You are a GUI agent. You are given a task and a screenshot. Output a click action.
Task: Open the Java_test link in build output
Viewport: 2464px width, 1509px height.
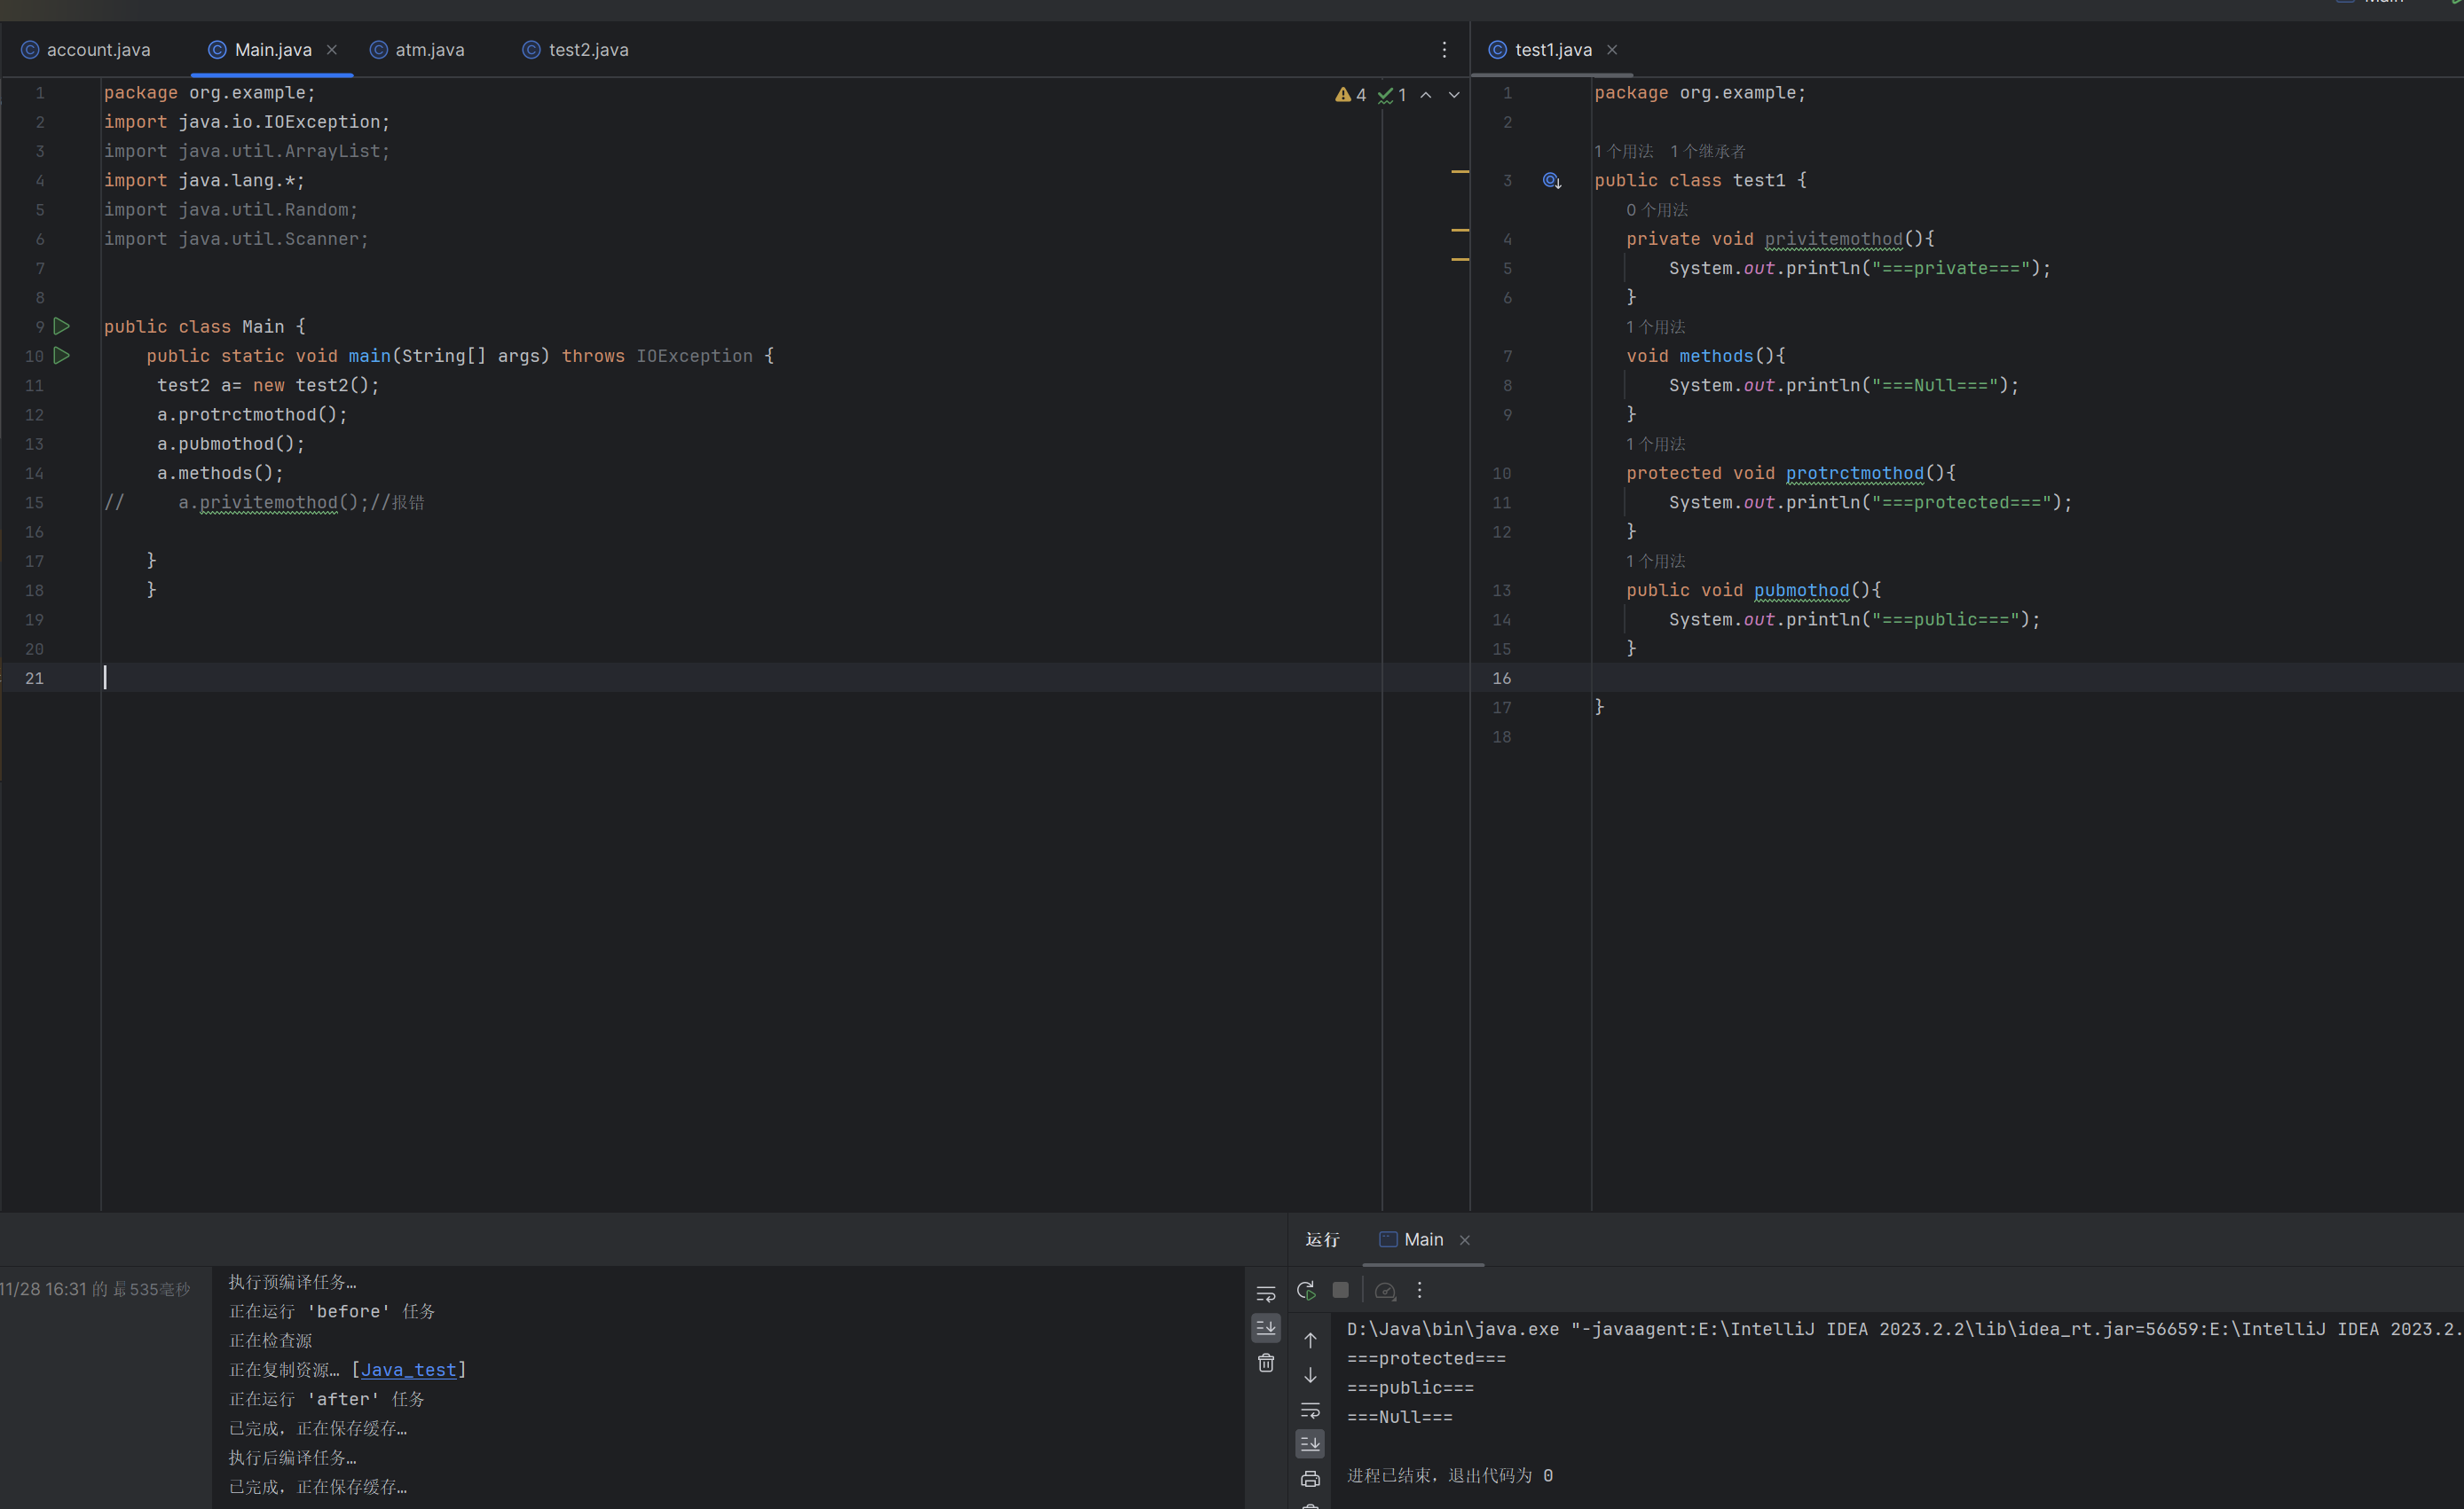[x=409, y=1369]
